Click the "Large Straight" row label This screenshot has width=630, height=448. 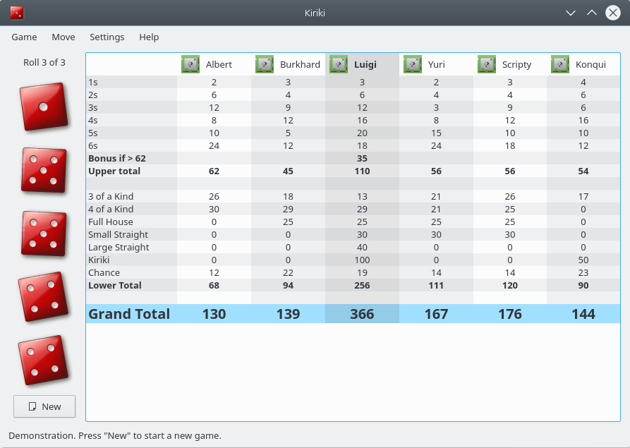coord(119,247)
